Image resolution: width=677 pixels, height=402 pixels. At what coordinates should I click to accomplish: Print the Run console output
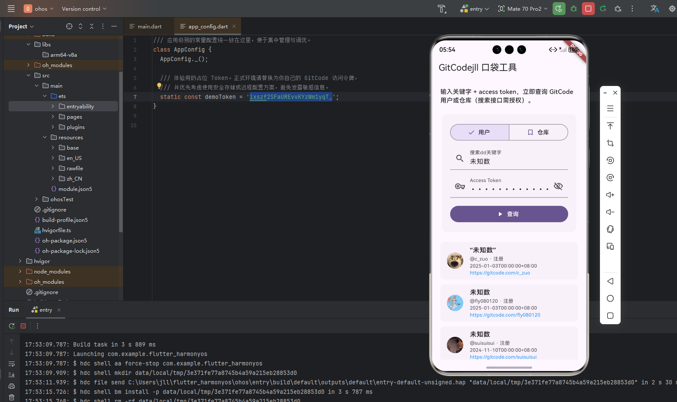(12, 386)
